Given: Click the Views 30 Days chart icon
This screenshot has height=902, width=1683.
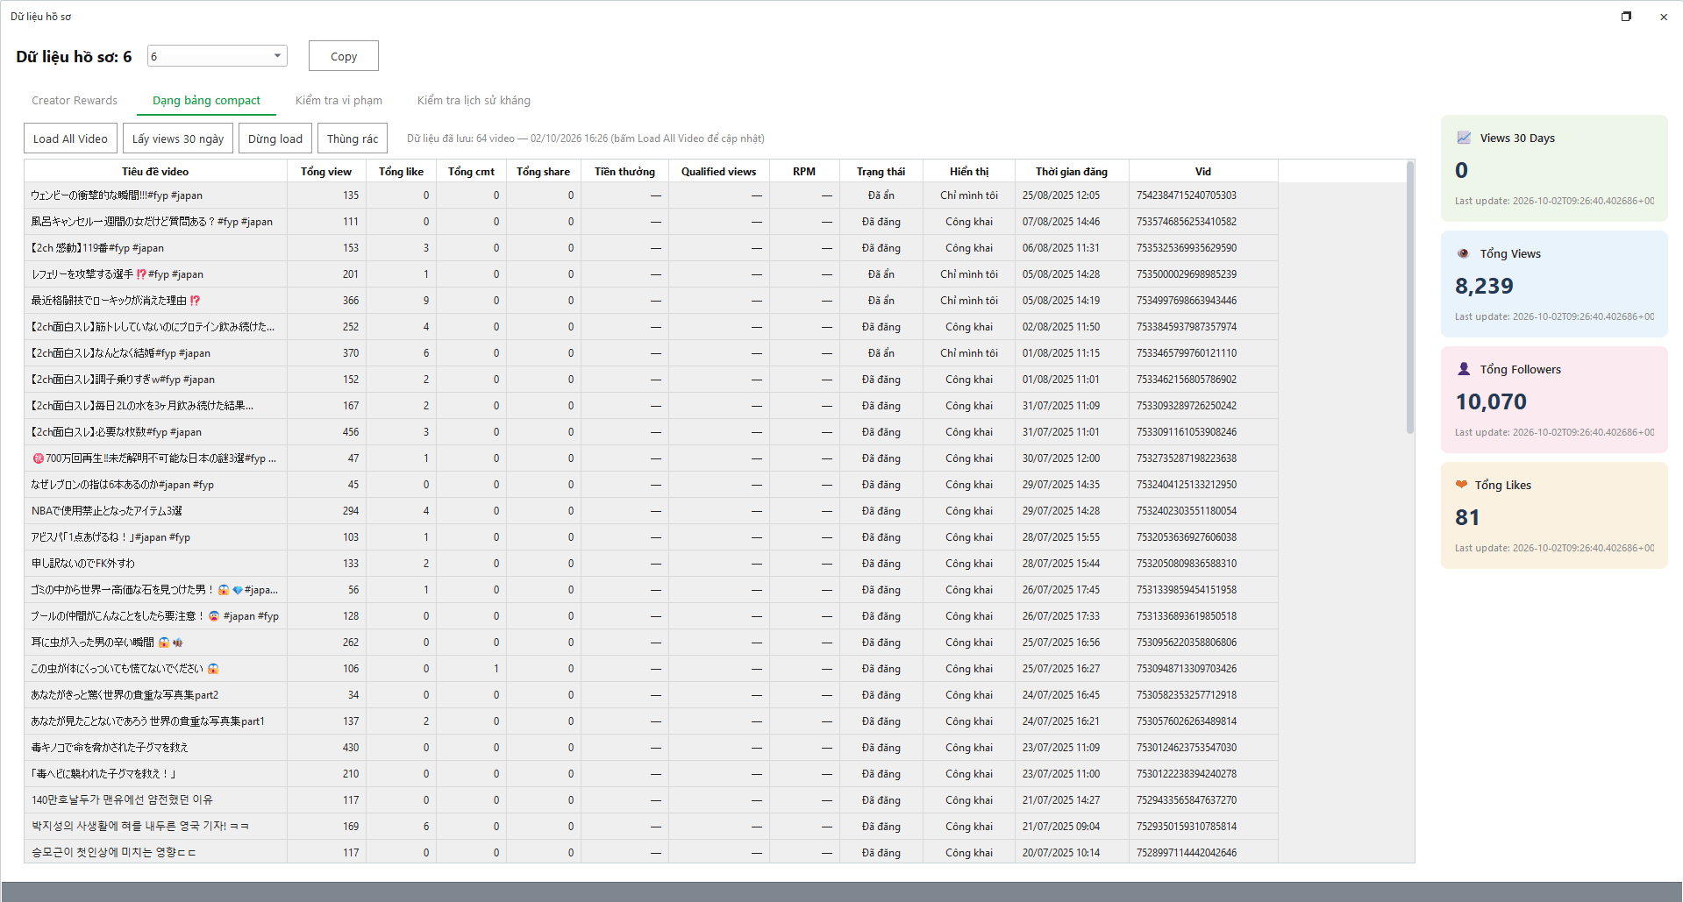Looking at the screenshot, I should click(x=1464, y=138).
